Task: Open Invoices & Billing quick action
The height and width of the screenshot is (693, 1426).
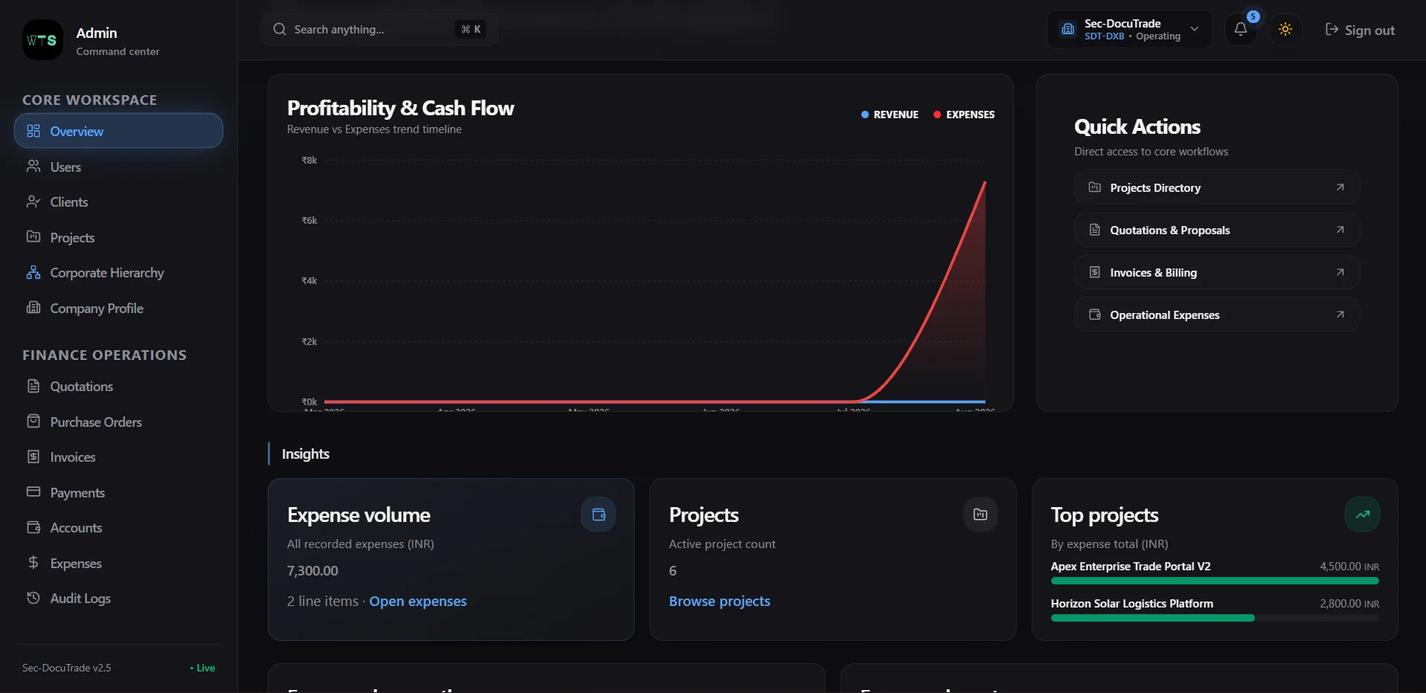Action: 1217,272
